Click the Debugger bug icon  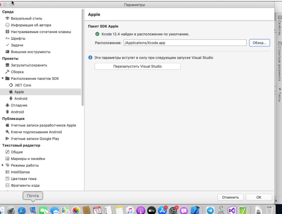[7, 105]
